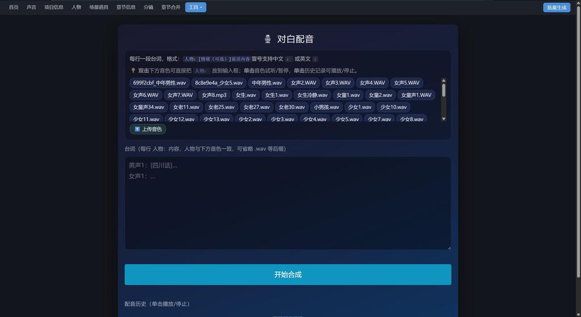Open 项目信息 in the top navigation
Viewport: 581px width, 317px height.
pos(54,7)
